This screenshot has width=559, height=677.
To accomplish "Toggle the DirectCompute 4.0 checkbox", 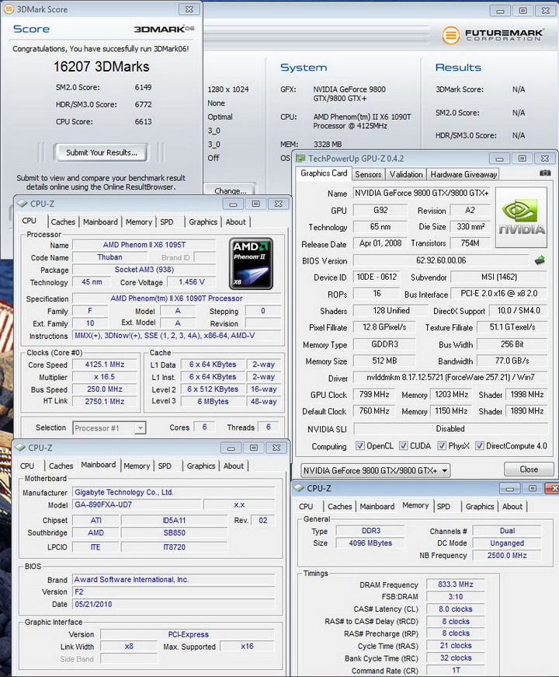I will pyautogui.click(x=480, y=445).
